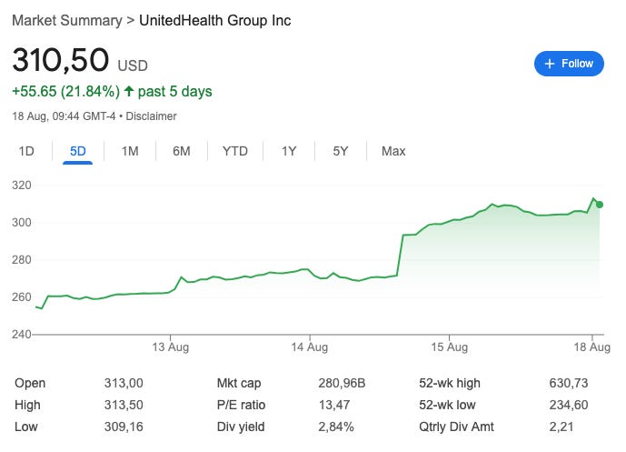Switch to the 5Y range tab
The image size is (626, 452).
click(341, 151)
